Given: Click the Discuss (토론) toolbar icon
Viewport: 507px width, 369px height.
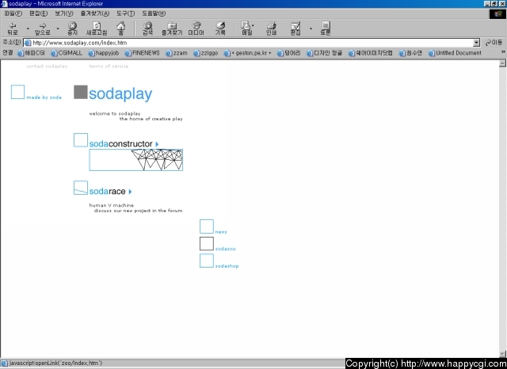Looking at the screenshot, I should (326, 29).
